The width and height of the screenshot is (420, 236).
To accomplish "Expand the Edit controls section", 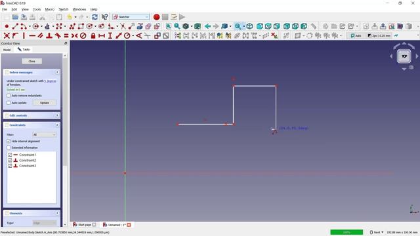I will [57, 115].
